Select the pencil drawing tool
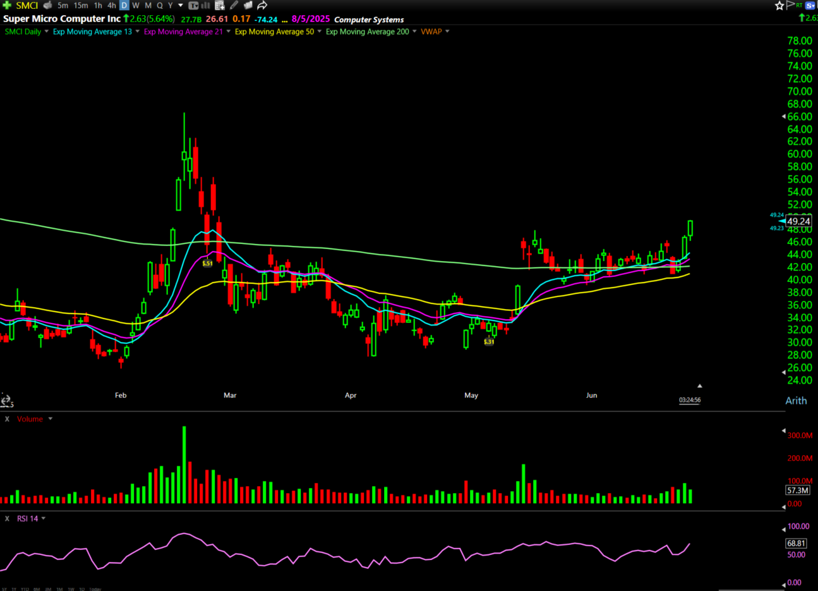Screen dimensions: 818x591 pyautogui.click(x=234, y=5)
